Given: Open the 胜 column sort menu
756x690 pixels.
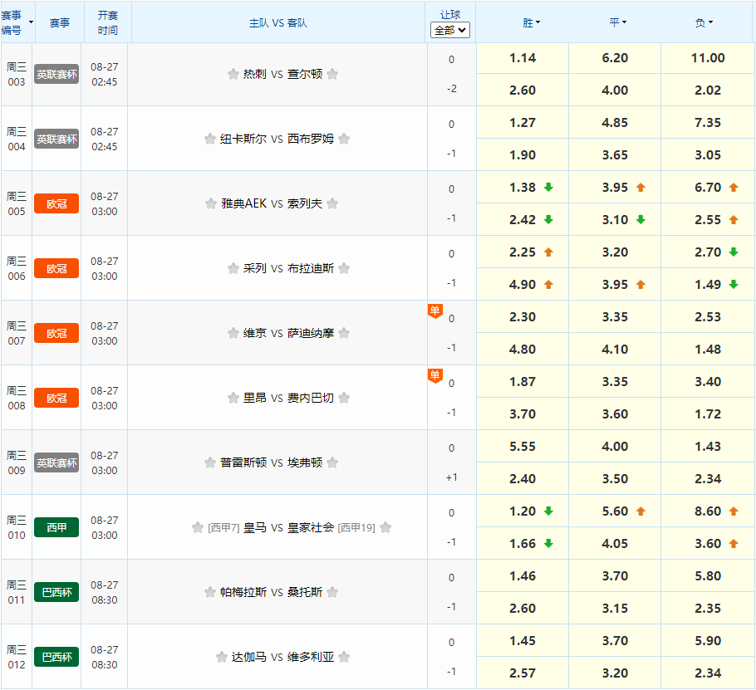Looking at the screenshot, I should pos(532,22).
